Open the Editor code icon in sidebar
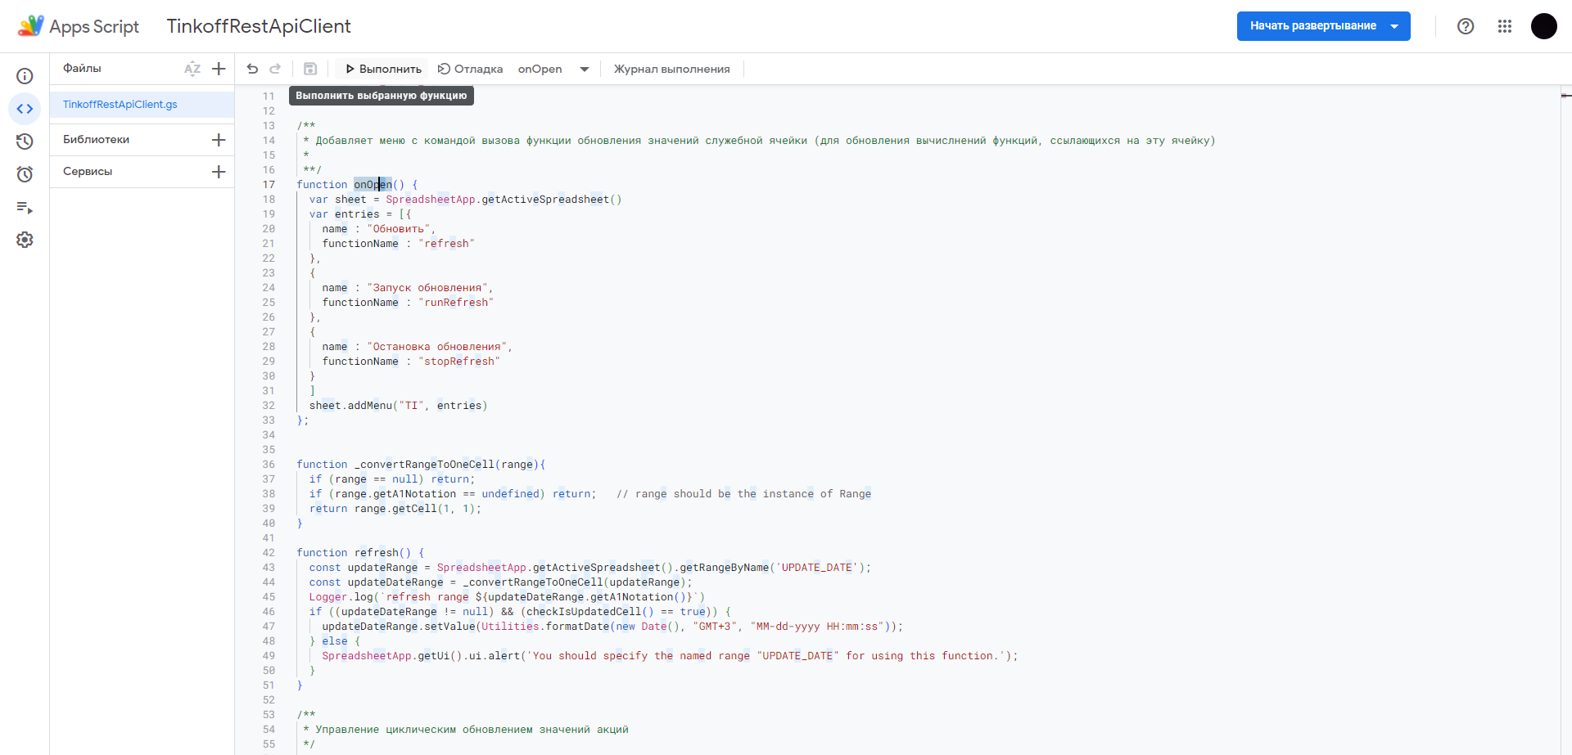The height and width of the screenshot is (755, 1572). [x=25, y=109]
